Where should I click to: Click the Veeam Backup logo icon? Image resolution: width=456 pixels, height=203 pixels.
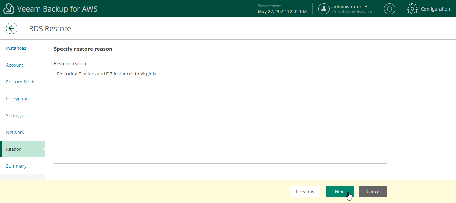pos(9,9)
